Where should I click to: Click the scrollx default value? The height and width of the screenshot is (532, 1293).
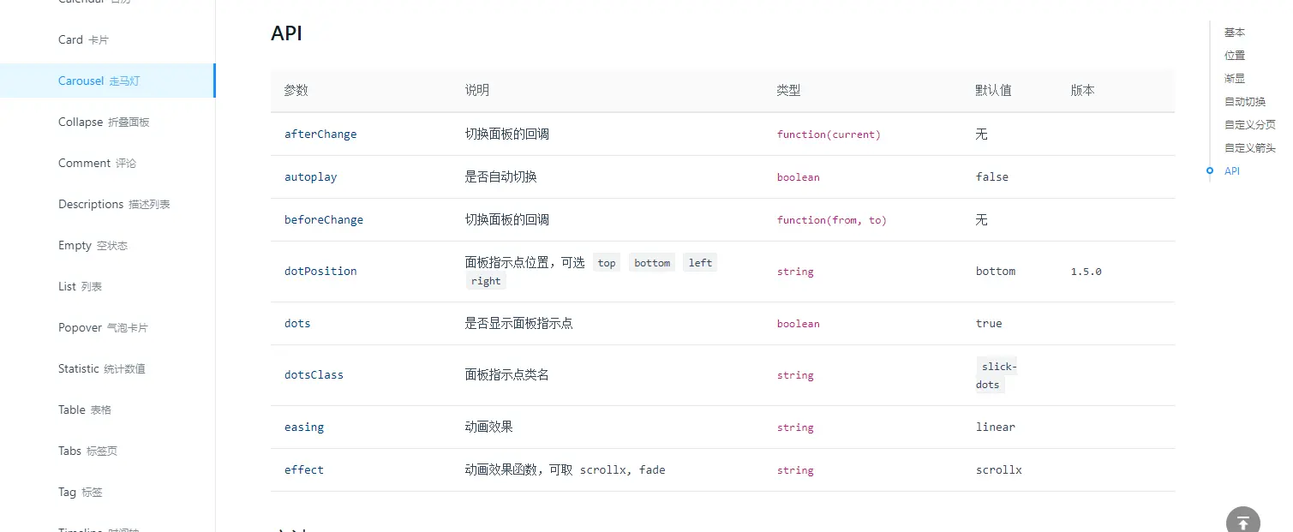click(999, 470)
